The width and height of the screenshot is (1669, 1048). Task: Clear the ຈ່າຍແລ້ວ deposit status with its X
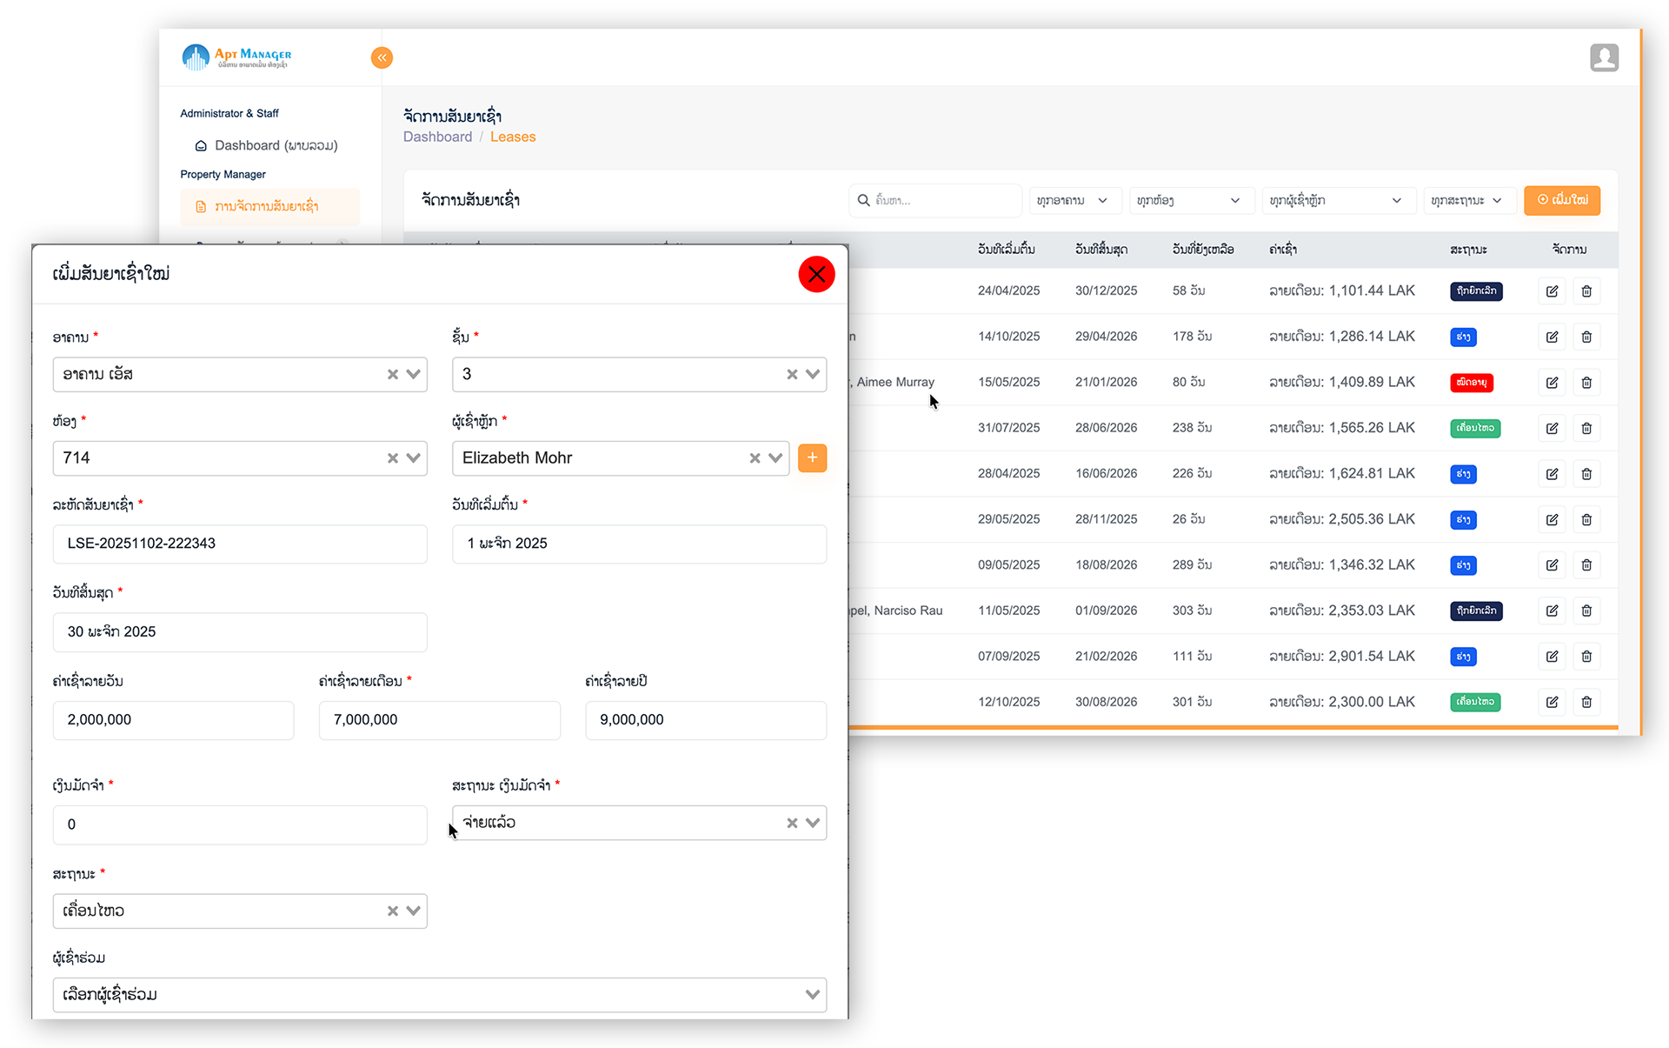(x=791, y=823)
